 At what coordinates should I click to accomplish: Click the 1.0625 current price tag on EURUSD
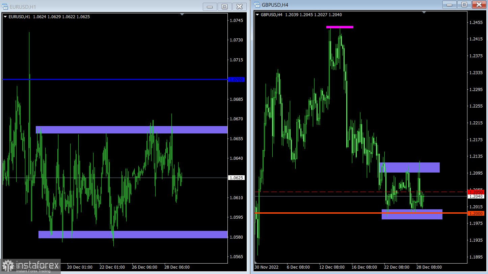[x=237, y=178]
